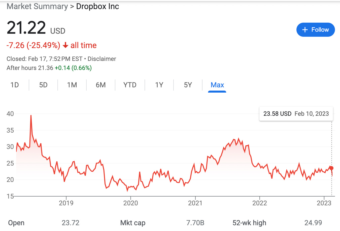Select the YTD time range
The width and height of the screenshot is (340, 231).
[130, 85]
